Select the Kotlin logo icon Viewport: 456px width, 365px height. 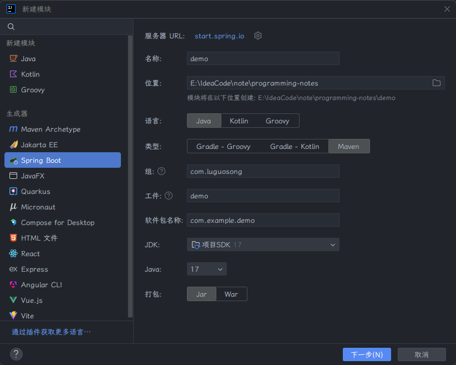click(x=13, y=74)
